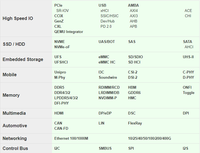200x153 pixels.
Task: Select the eMMC entry
Action: pyautogui.click(x=104, y=57)
